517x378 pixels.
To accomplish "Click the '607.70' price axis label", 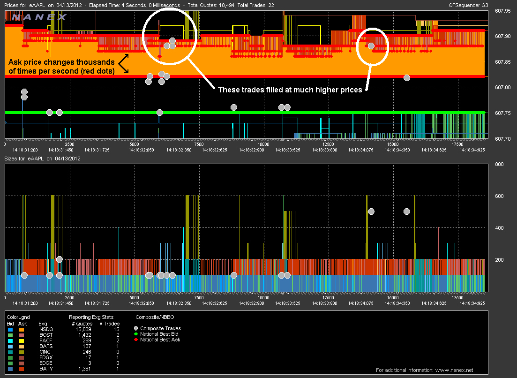I will 502,139.
